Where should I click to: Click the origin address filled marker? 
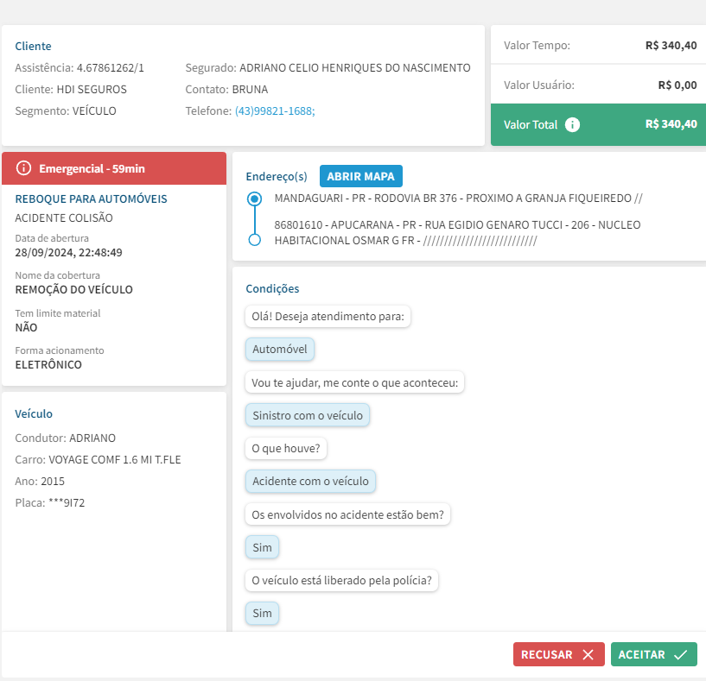tap(254, 199)
